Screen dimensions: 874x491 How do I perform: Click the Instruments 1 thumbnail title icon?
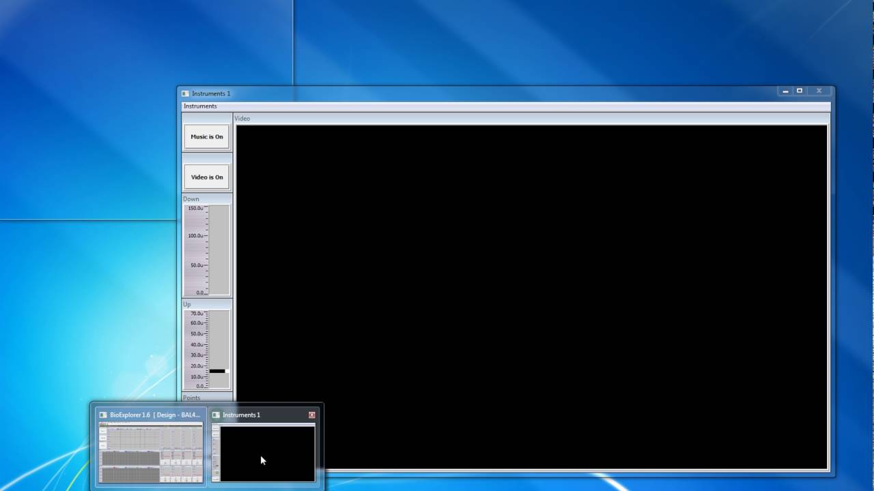216,415
